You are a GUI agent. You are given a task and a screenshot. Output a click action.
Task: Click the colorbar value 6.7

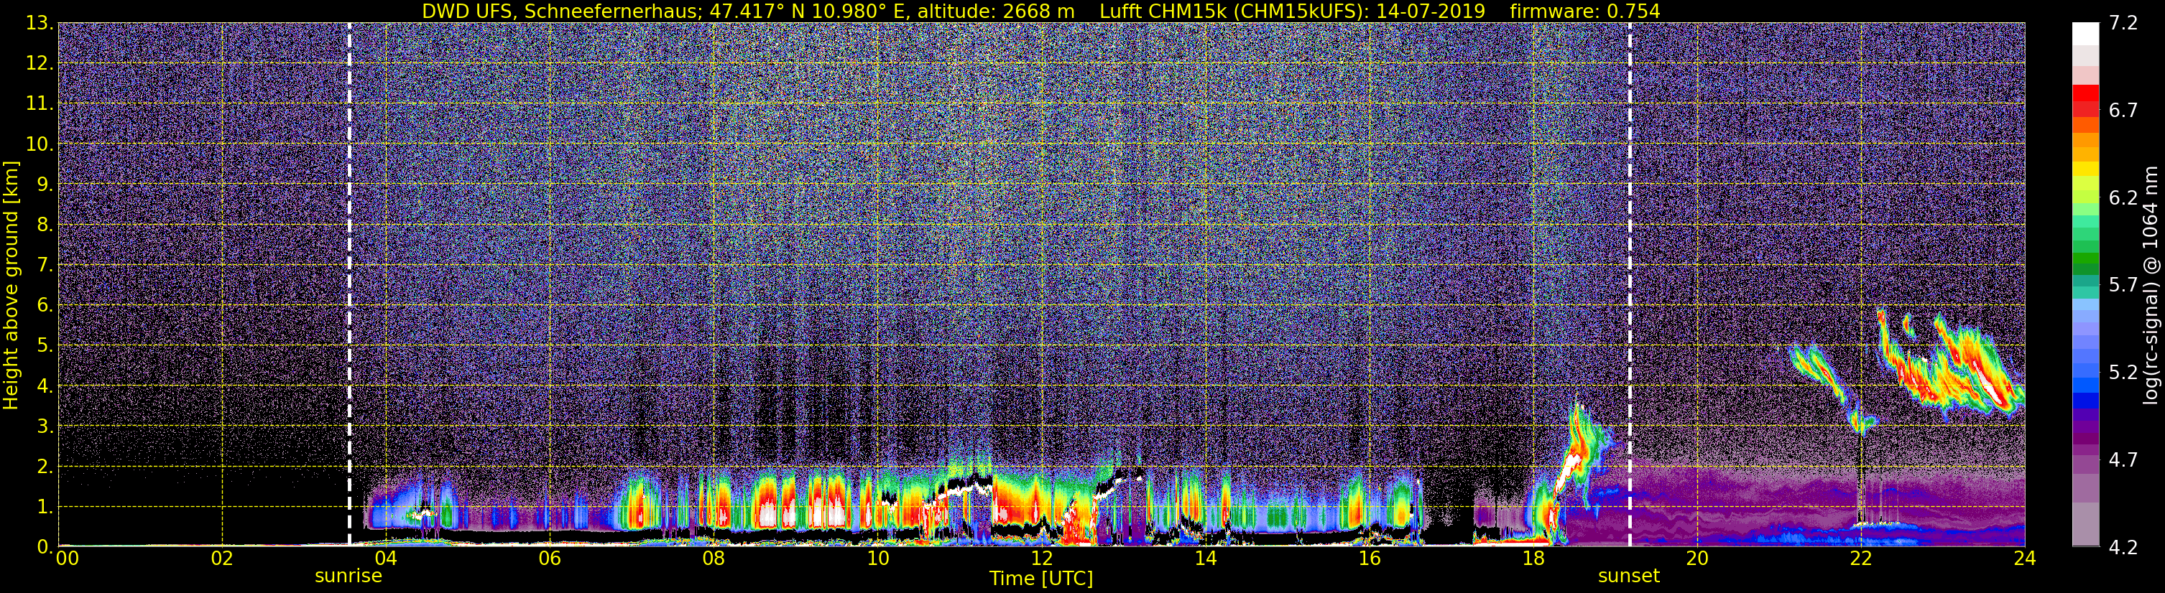pos(2123,111)
